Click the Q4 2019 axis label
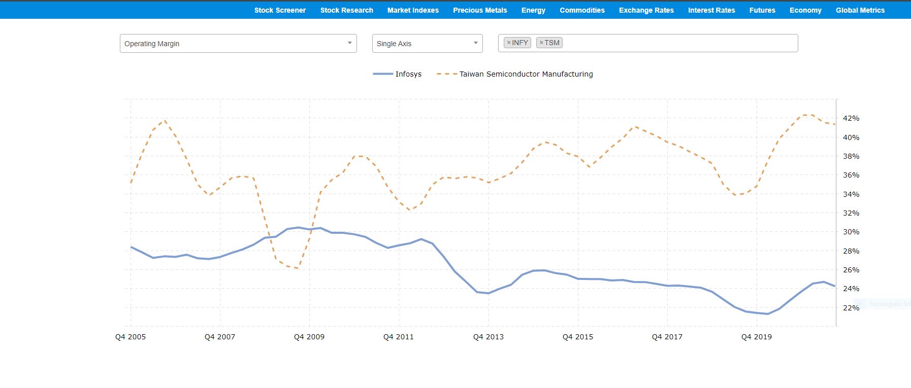This screenshot has width=911, height=388. [x=757, y=337]
